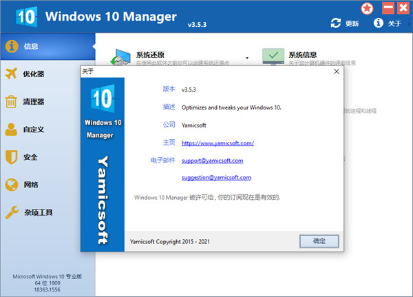Click the 系统信息 monitor icon
The image size is (413, 297).
point(274,58)
